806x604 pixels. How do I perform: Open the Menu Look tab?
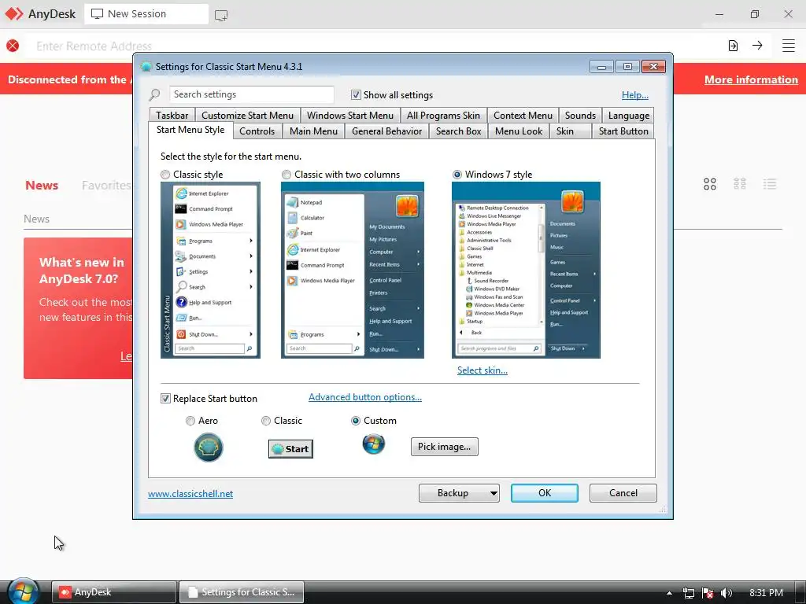[x=519, y=131]
